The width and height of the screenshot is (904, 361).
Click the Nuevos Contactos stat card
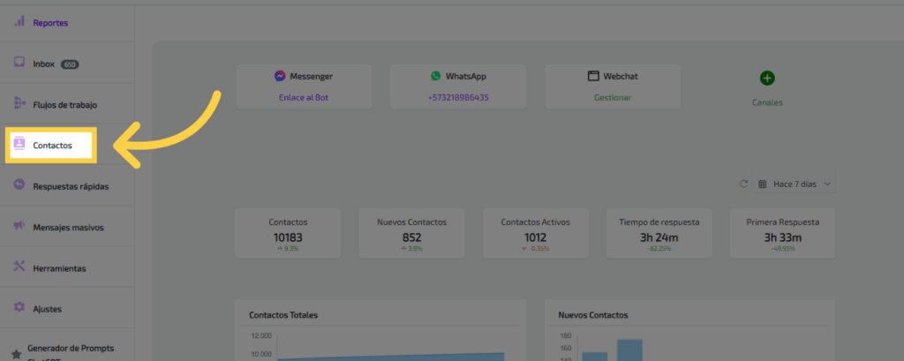tap(411, 234)
